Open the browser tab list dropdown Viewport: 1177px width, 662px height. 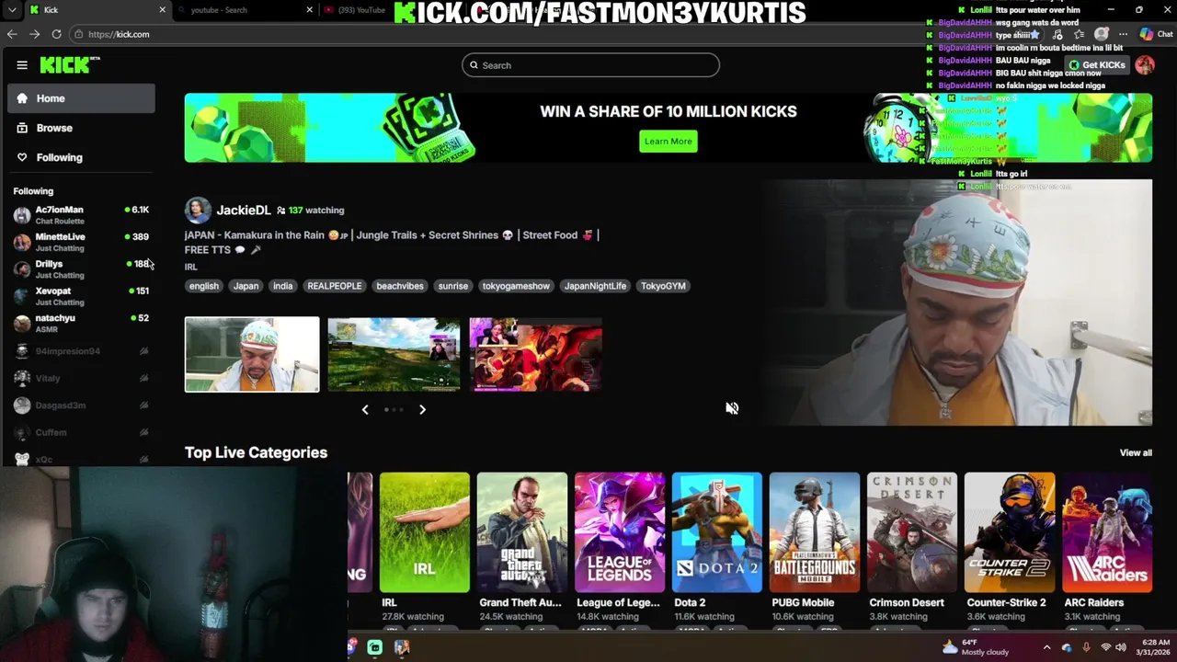(12, 10)
